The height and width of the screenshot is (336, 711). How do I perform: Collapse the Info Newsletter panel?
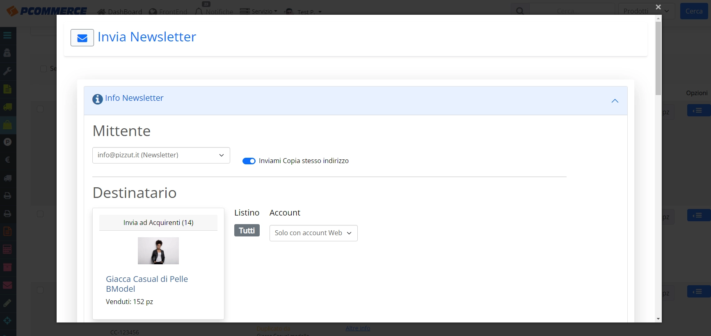coord(615,101)
